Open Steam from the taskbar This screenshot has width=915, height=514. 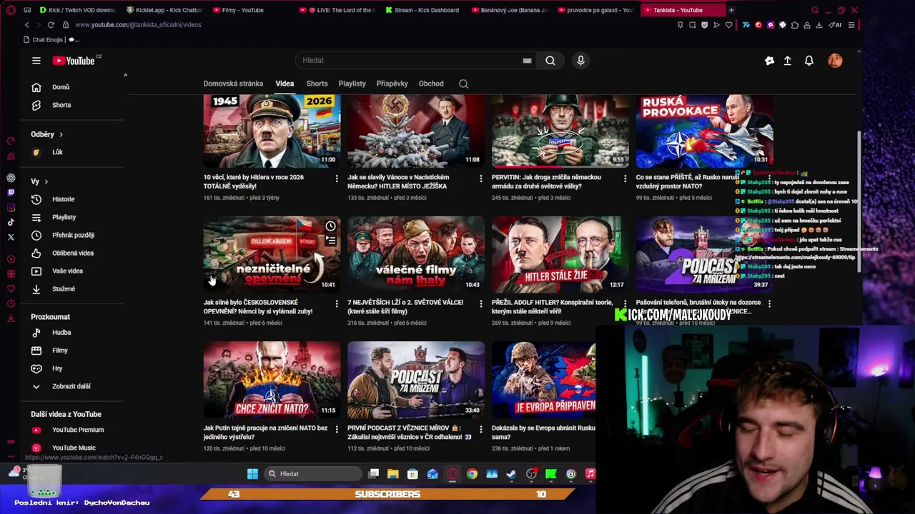(x=511, y=474)
